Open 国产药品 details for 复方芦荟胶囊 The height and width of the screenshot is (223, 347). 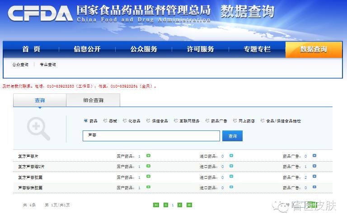pos(148,177)
